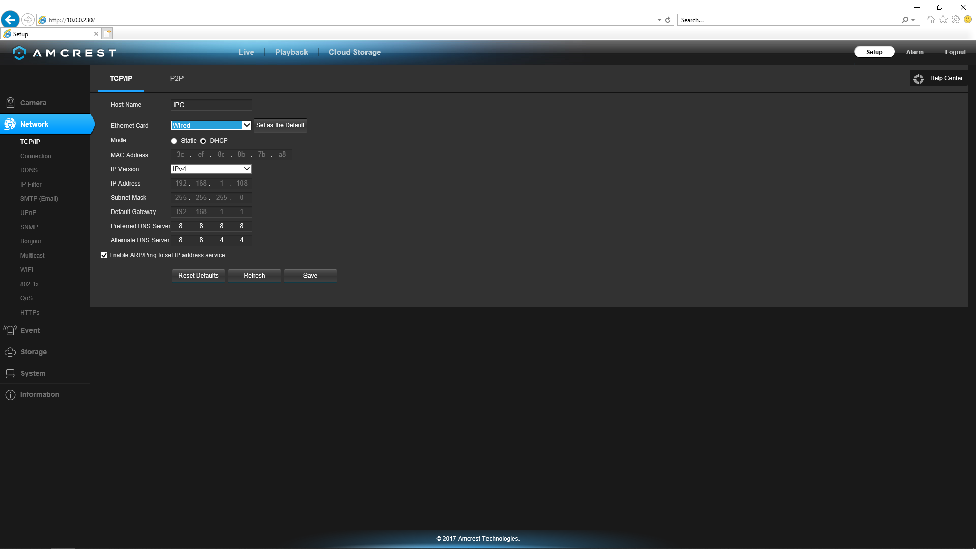Click the Host Name input field

211,105
